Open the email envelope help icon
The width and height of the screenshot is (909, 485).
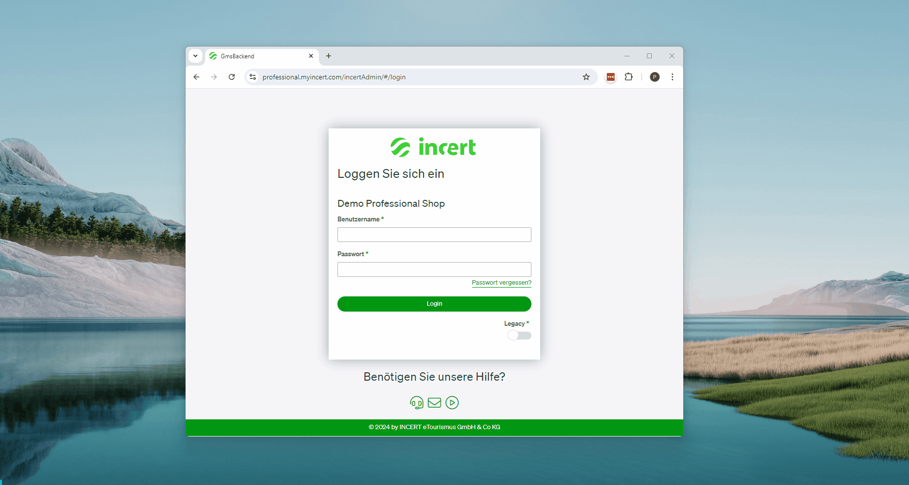(434, 403)
